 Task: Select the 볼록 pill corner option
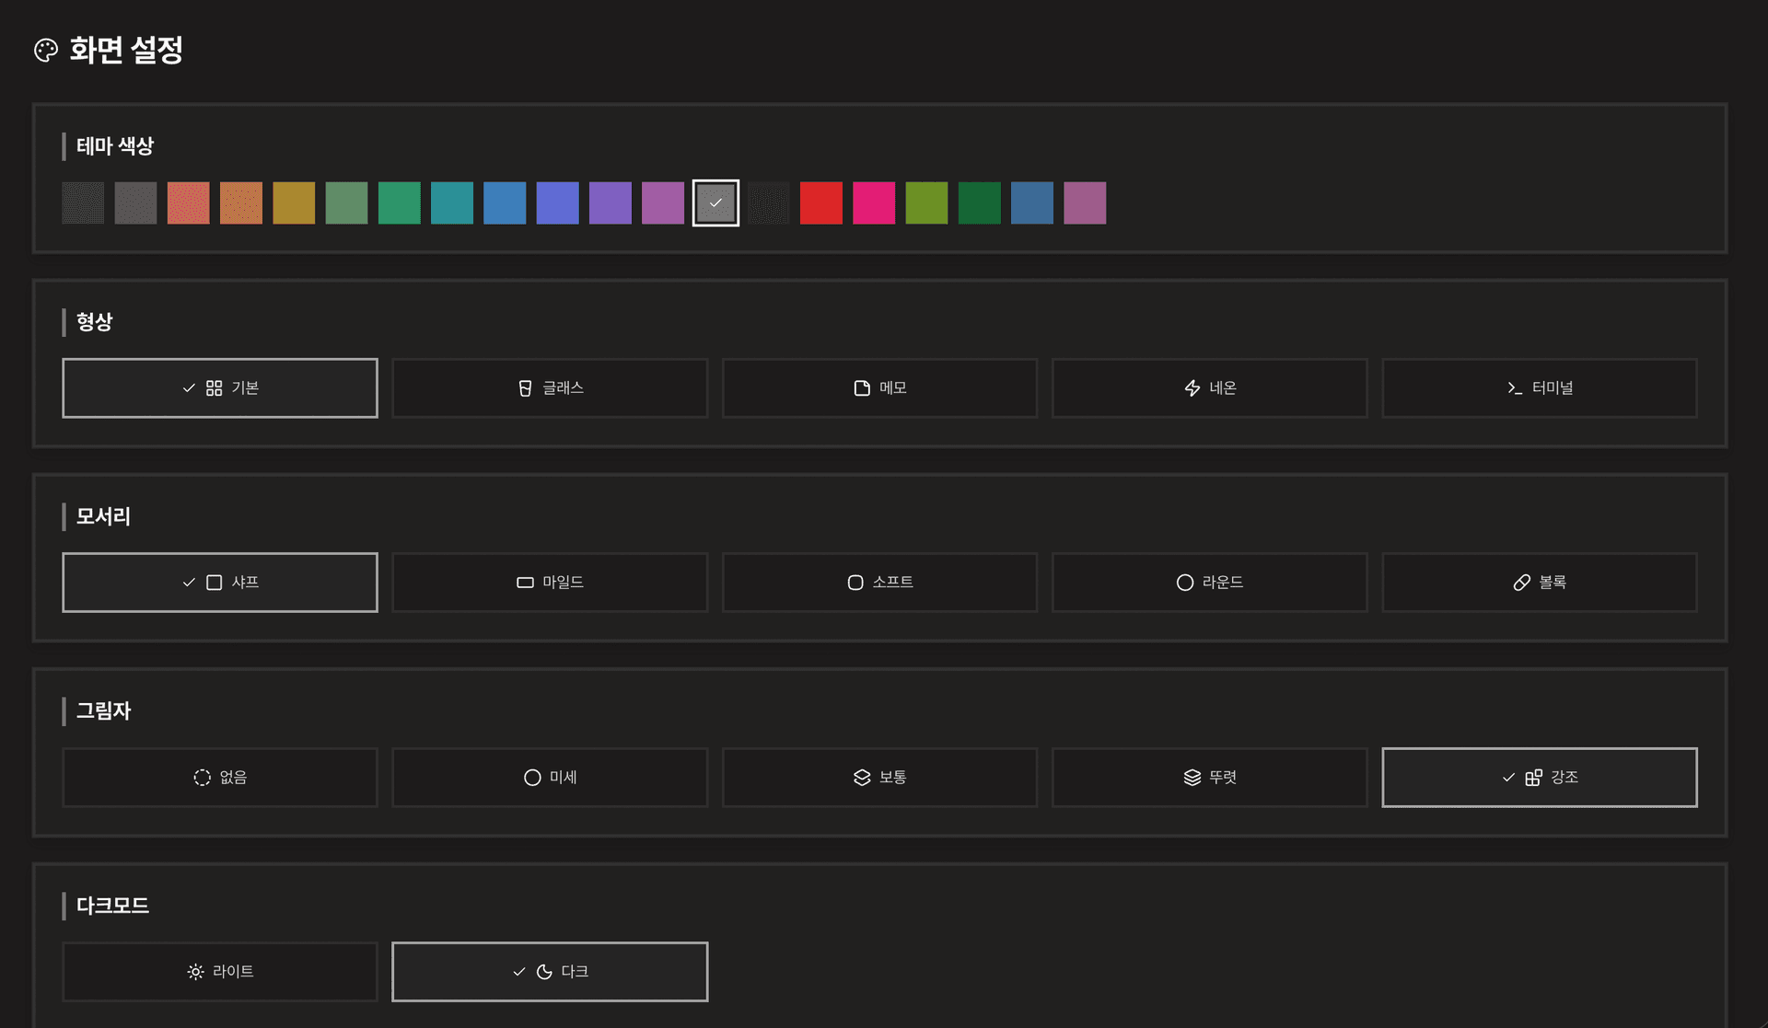tap(1539, 582)
